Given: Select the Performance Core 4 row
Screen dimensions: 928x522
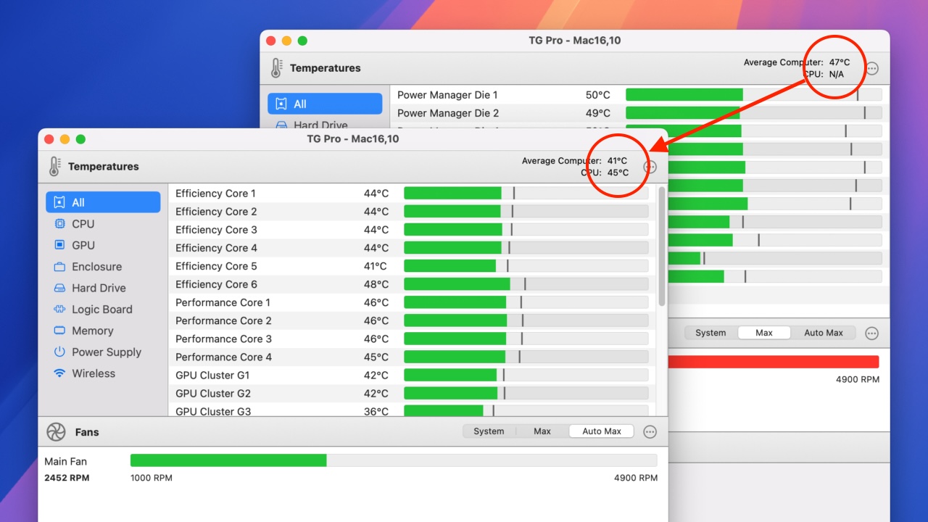Looking at the screenshot, I should (412, 357).
